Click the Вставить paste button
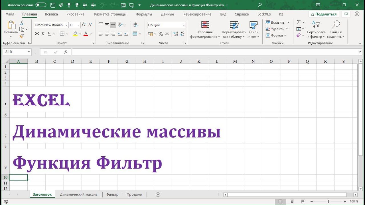Screen dimensions: 365x205 [x=11, y=29]
